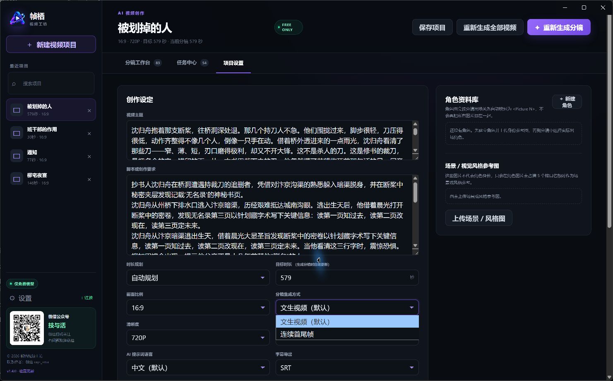This screenshot has height=381, width=613.
Task: Click 重新生成分镜 button
Action: [559, 28]
